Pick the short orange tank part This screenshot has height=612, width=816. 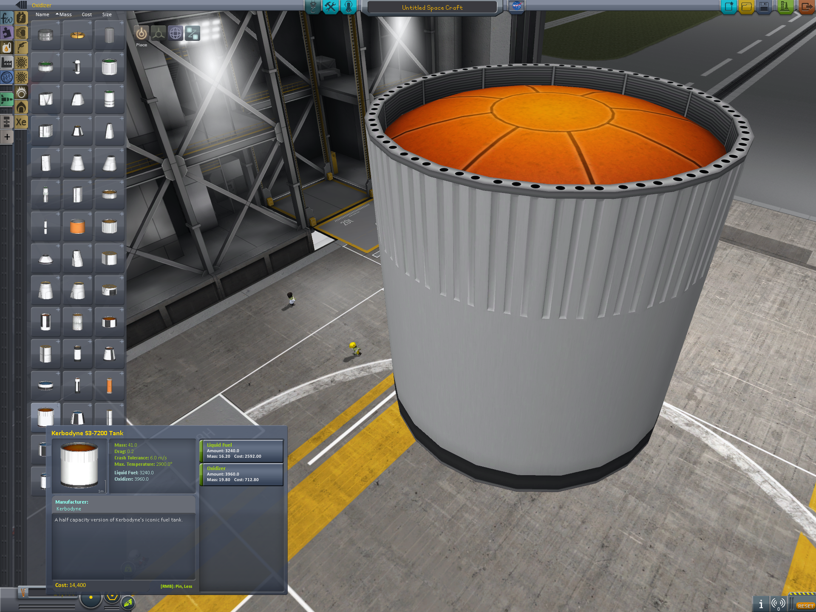tap(77, 227)
